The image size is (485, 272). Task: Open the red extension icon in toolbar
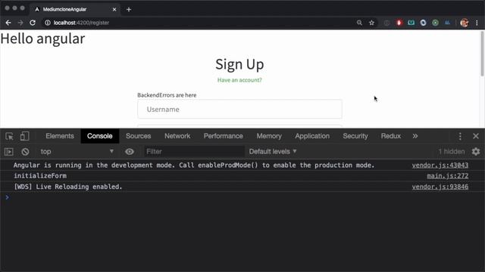(x=399, y=23)
